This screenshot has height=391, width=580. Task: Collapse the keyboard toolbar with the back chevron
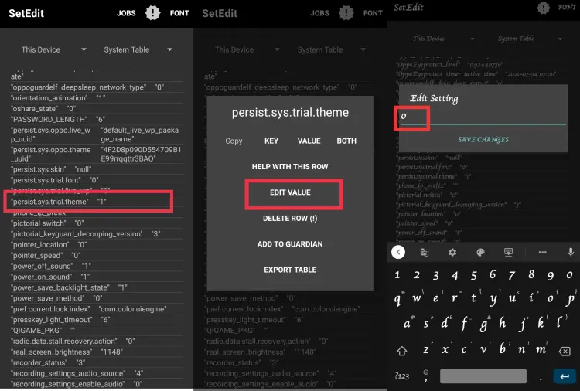[398, 252]
